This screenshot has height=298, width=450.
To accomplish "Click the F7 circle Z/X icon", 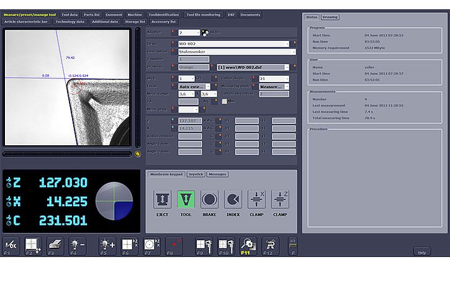I will coord(152,246).
